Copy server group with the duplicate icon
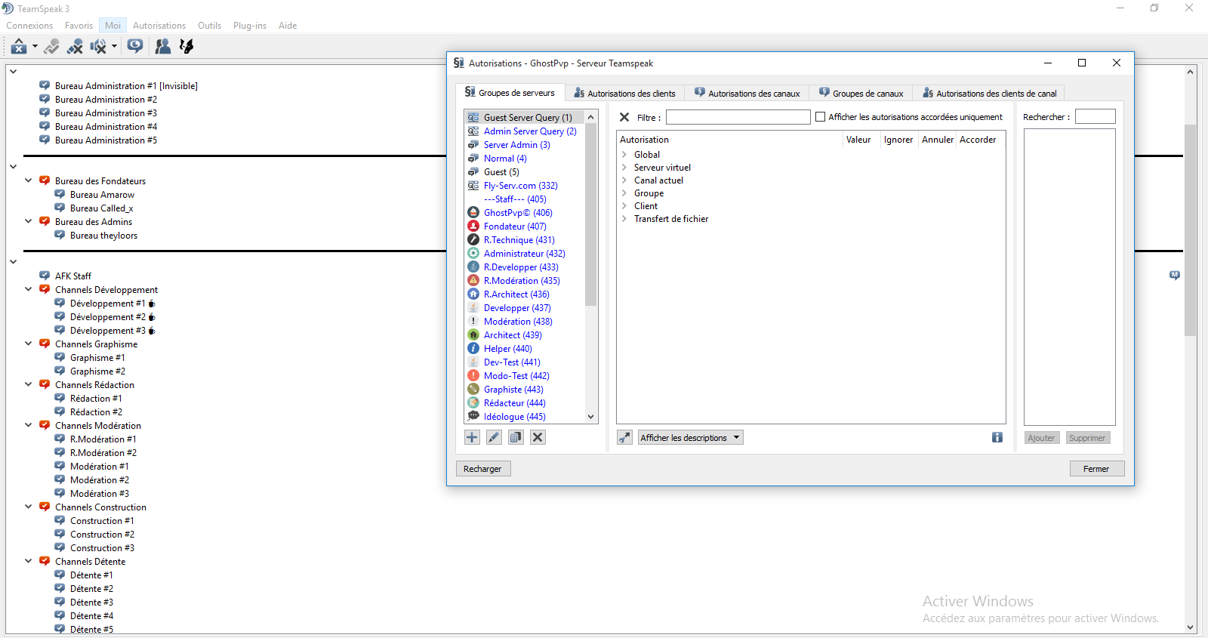The width and height of the screenshot is (1208, 638). click(x=516, y=437)
